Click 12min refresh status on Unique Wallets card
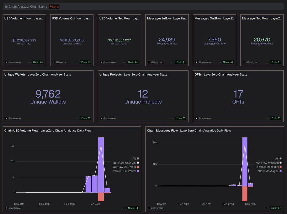 tap(85, 118)
